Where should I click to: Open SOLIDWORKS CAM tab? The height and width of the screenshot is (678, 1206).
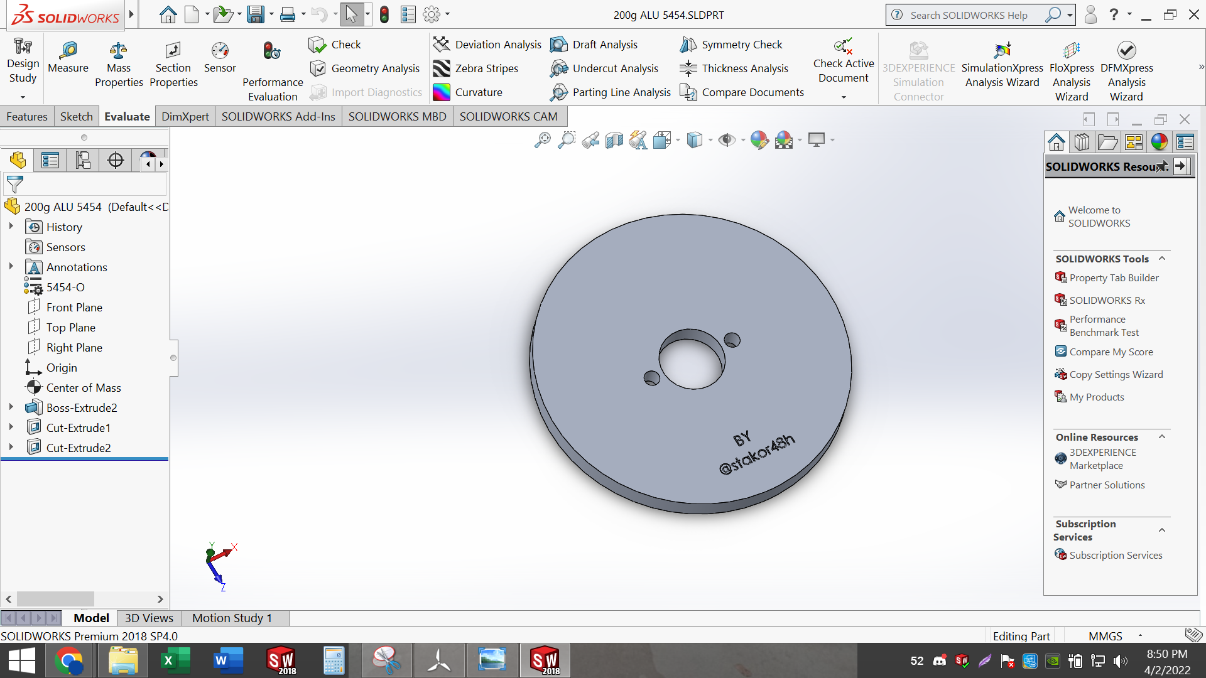(x=509, y=117)
